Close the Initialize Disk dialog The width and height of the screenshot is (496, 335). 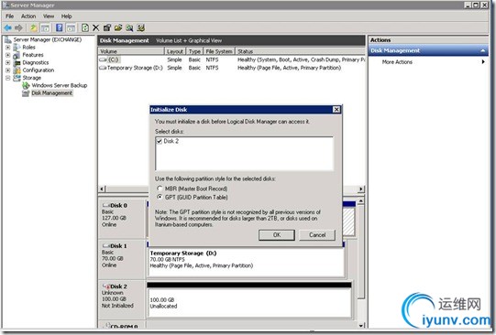click(336, 110)
